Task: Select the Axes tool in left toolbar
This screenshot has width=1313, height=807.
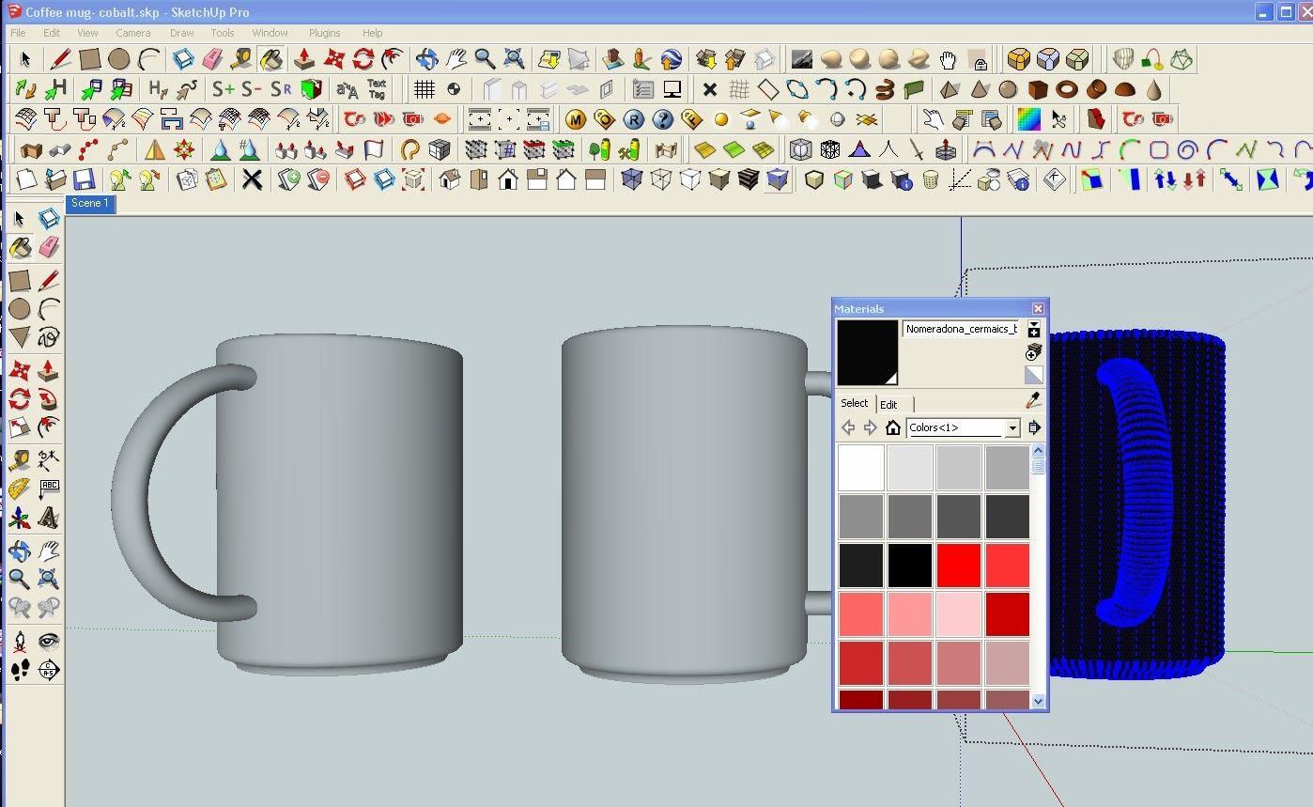Action: (x=20, y=518)
